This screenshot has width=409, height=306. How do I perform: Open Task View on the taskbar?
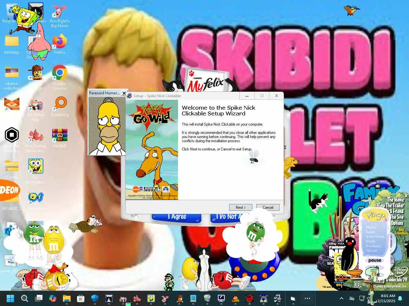pos(39,299)
